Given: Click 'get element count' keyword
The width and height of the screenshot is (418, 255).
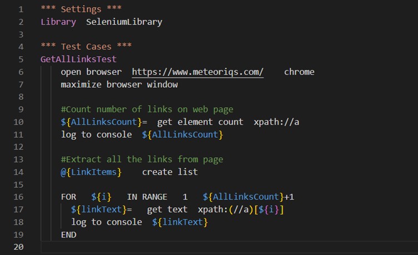Looking at the screenshot, I should (x=200, y=122).
